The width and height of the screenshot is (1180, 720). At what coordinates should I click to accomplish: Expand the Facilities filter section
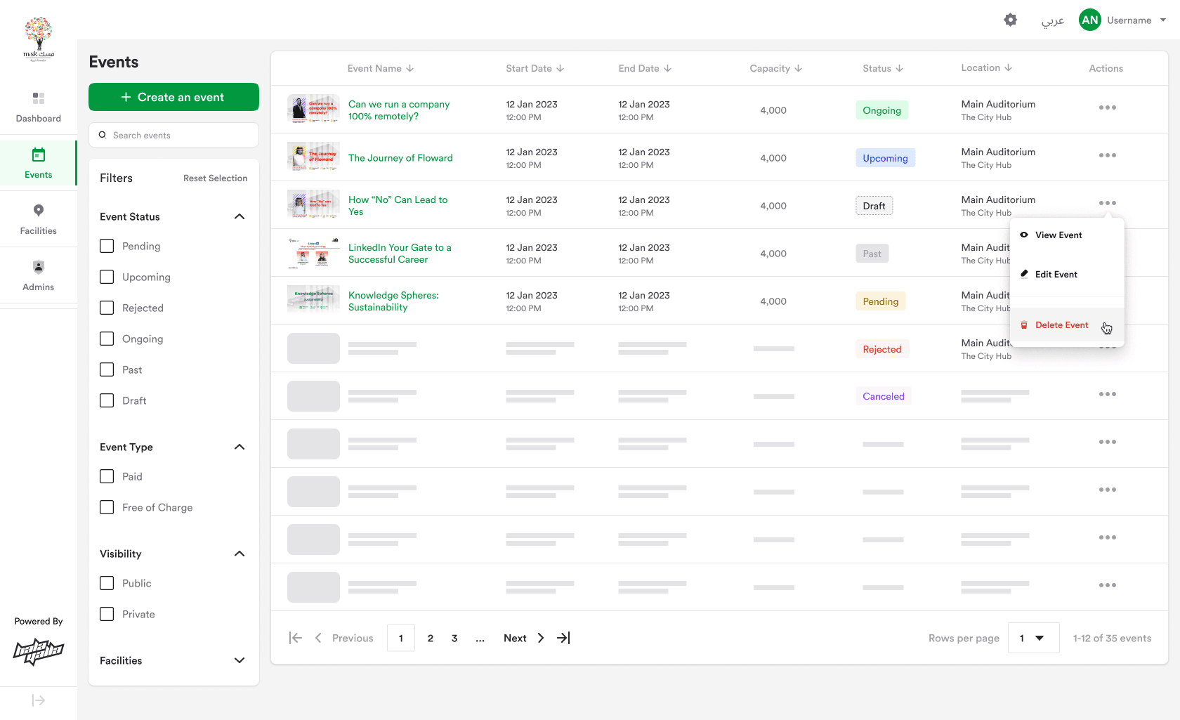(240, 660)
